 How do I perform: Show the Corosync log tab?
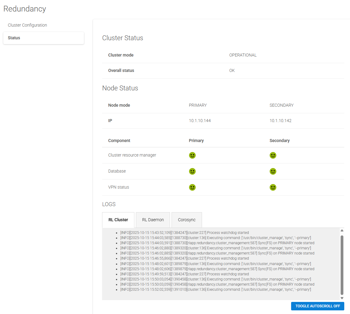187,220
